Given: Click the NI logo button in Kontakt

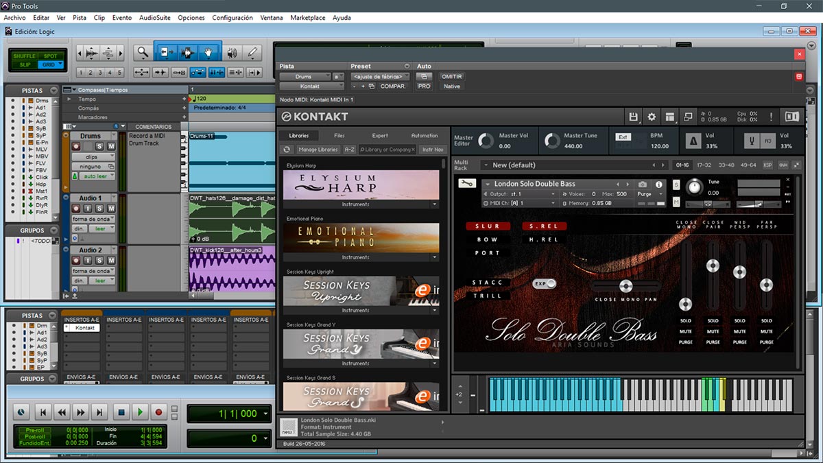Looking at the screenshot, I should (791, 117).
